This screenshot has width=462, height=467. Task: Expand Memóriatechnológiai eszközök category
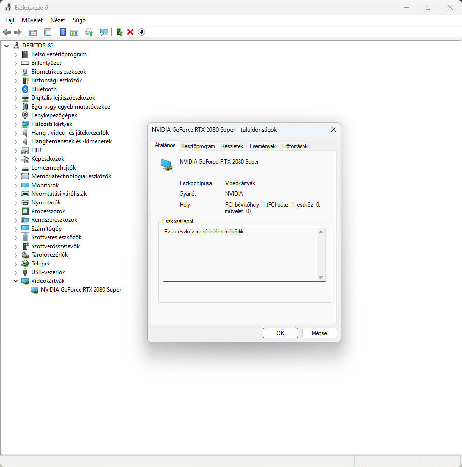[x=16, y=176]
